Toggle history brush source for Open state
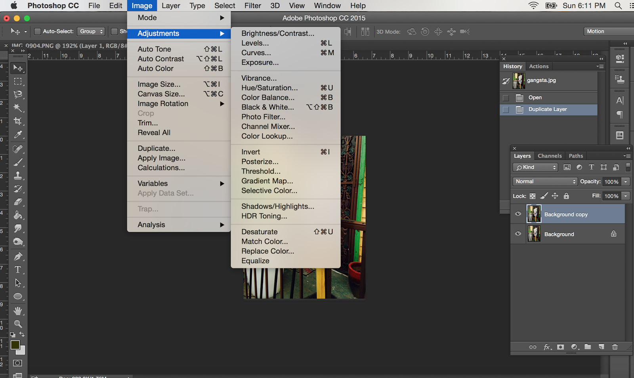Screen dimensions: 634x378 [506, 98]
